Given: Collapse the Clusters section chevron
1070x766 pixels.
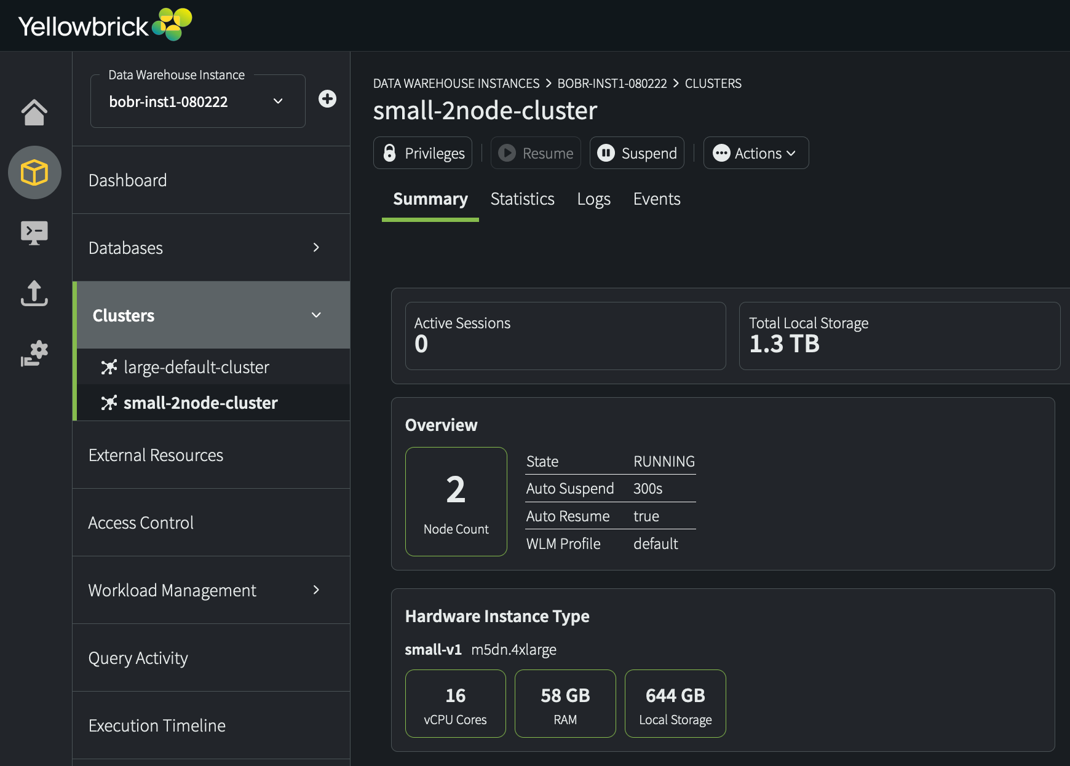Looking at the screenshot, I should 316,315.
